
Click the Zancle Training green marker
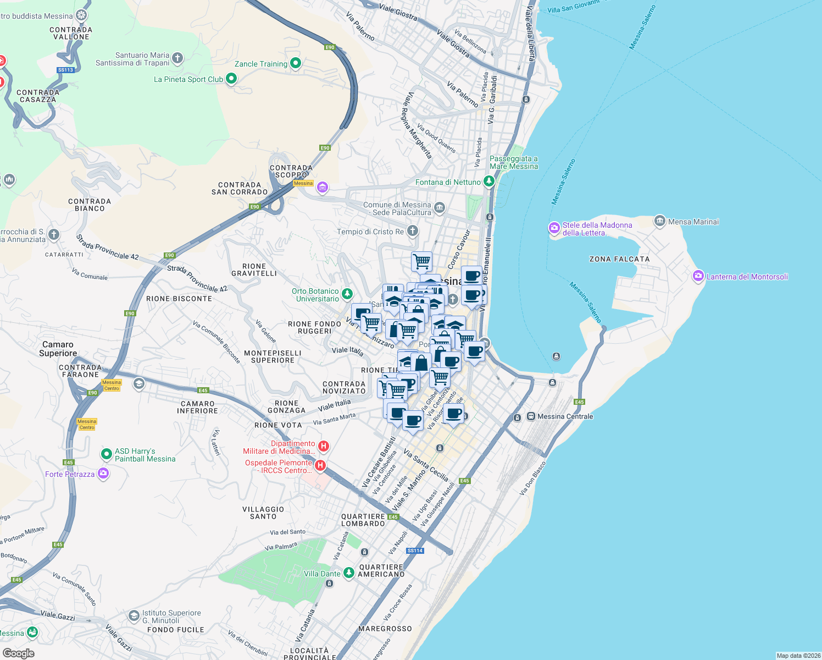pyautogui.click(x=295, y=64)
